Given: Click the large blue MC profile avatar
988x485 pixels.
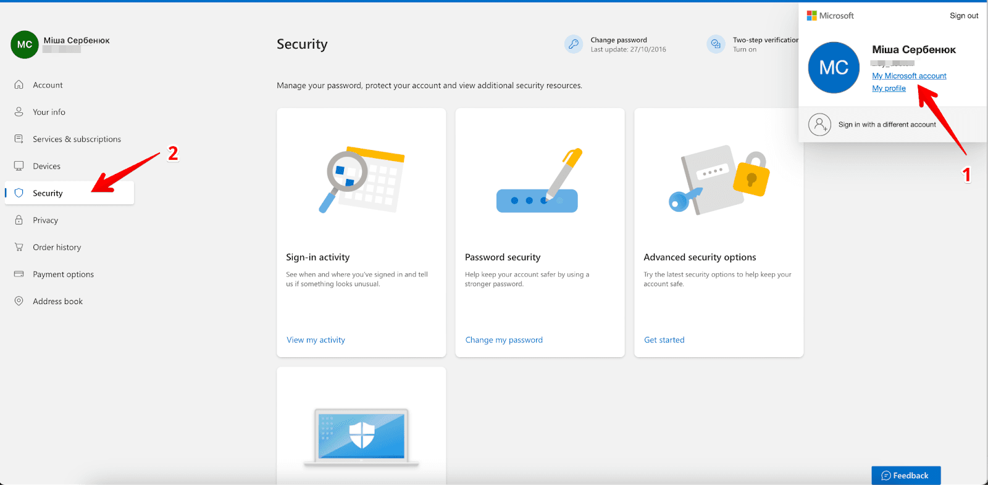Looking at the screenshot, I should tap(834, 68).
